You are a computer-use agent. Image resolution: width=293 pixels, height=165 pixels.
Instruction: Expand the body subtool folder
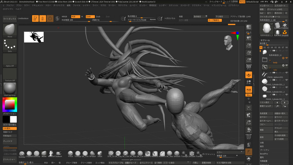point(265,59)
